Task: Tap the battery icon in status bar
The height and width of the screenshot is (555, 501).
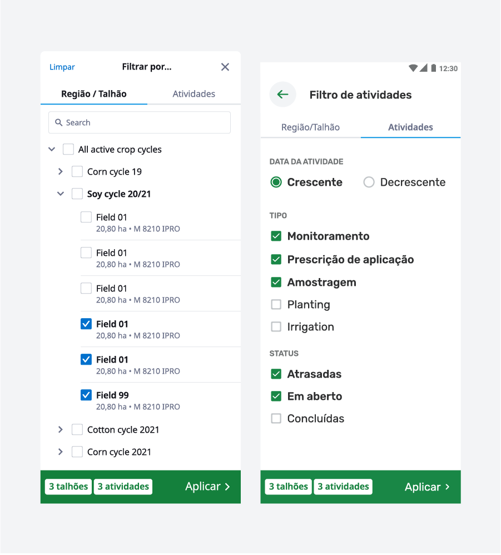Action: pos(433,68)
